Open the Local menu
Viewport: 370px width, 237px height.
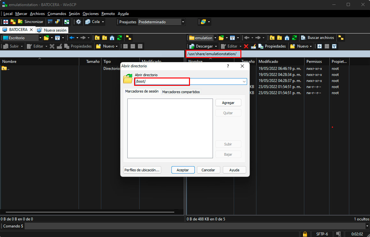pos(8,14)
